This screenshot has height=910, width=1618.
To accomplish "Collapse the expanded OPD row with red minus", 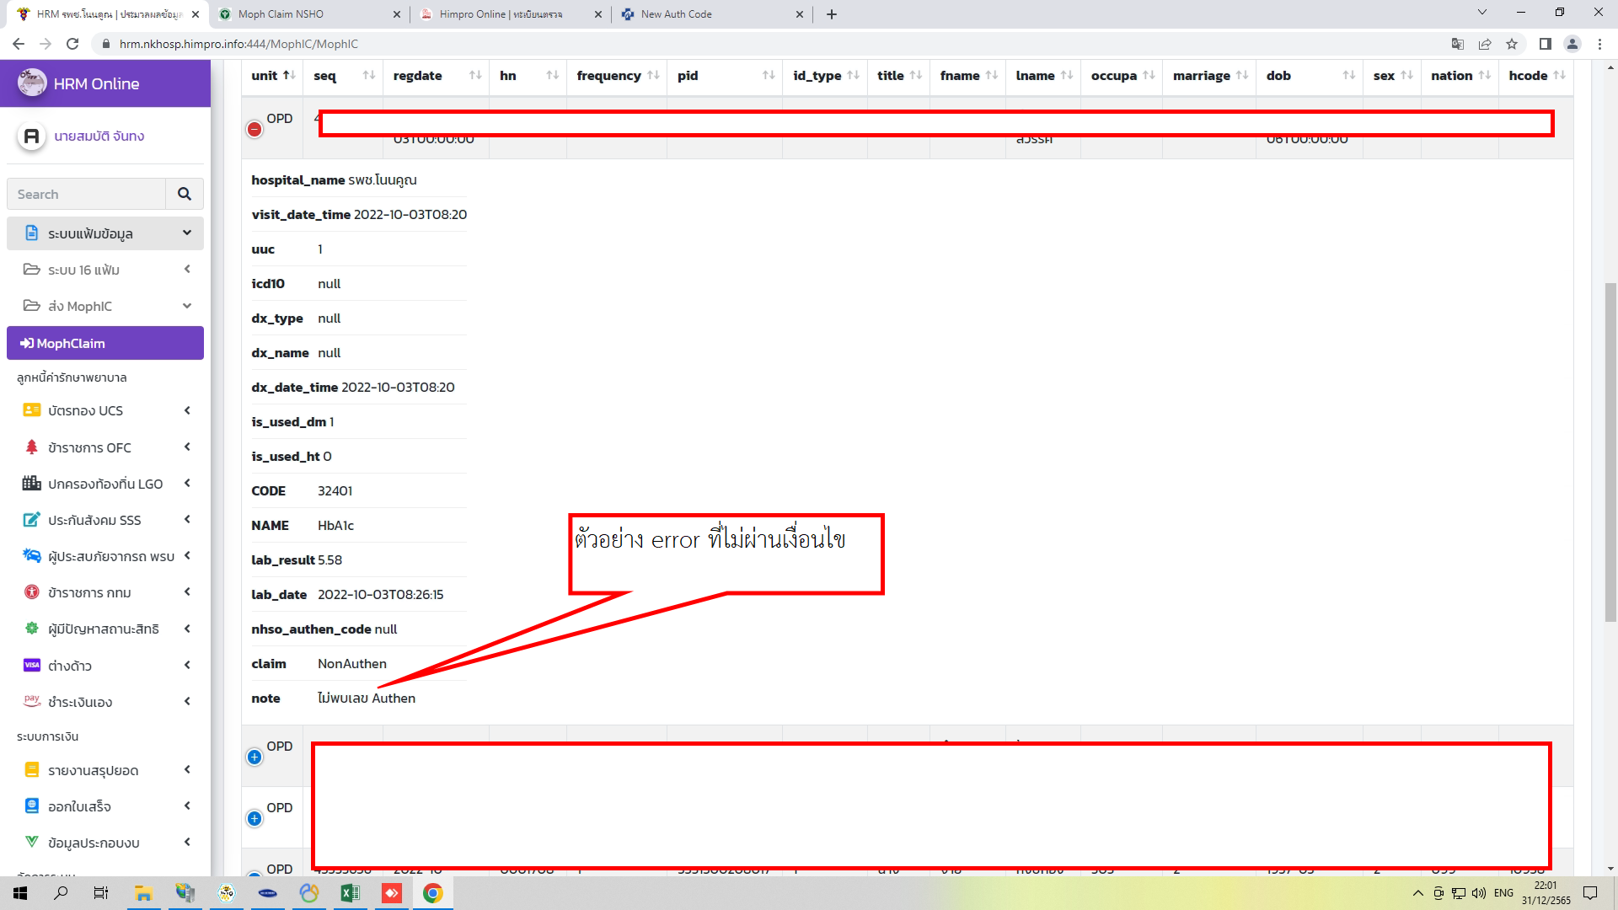I will pyautogui.click(x=254, y=129).
